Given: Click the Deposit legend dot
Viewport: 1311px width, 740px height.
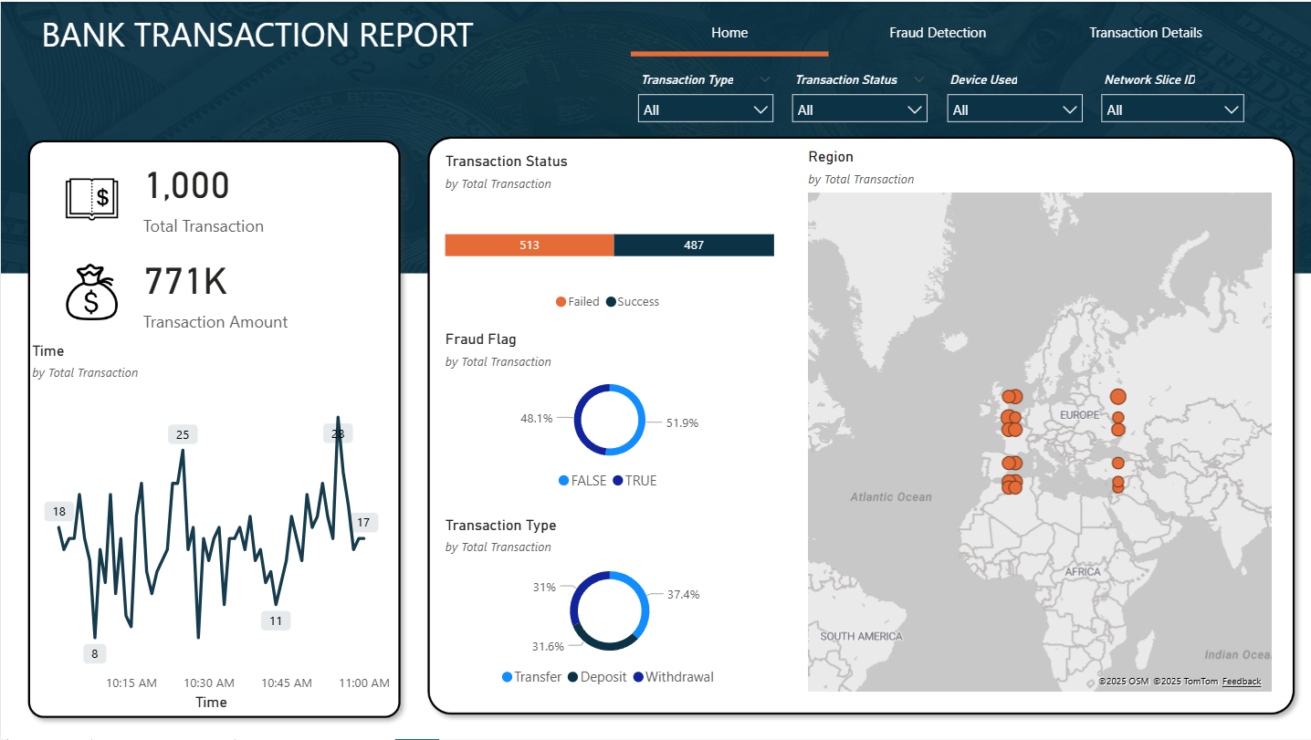Looking at the screenshot, I should (573, 677).
